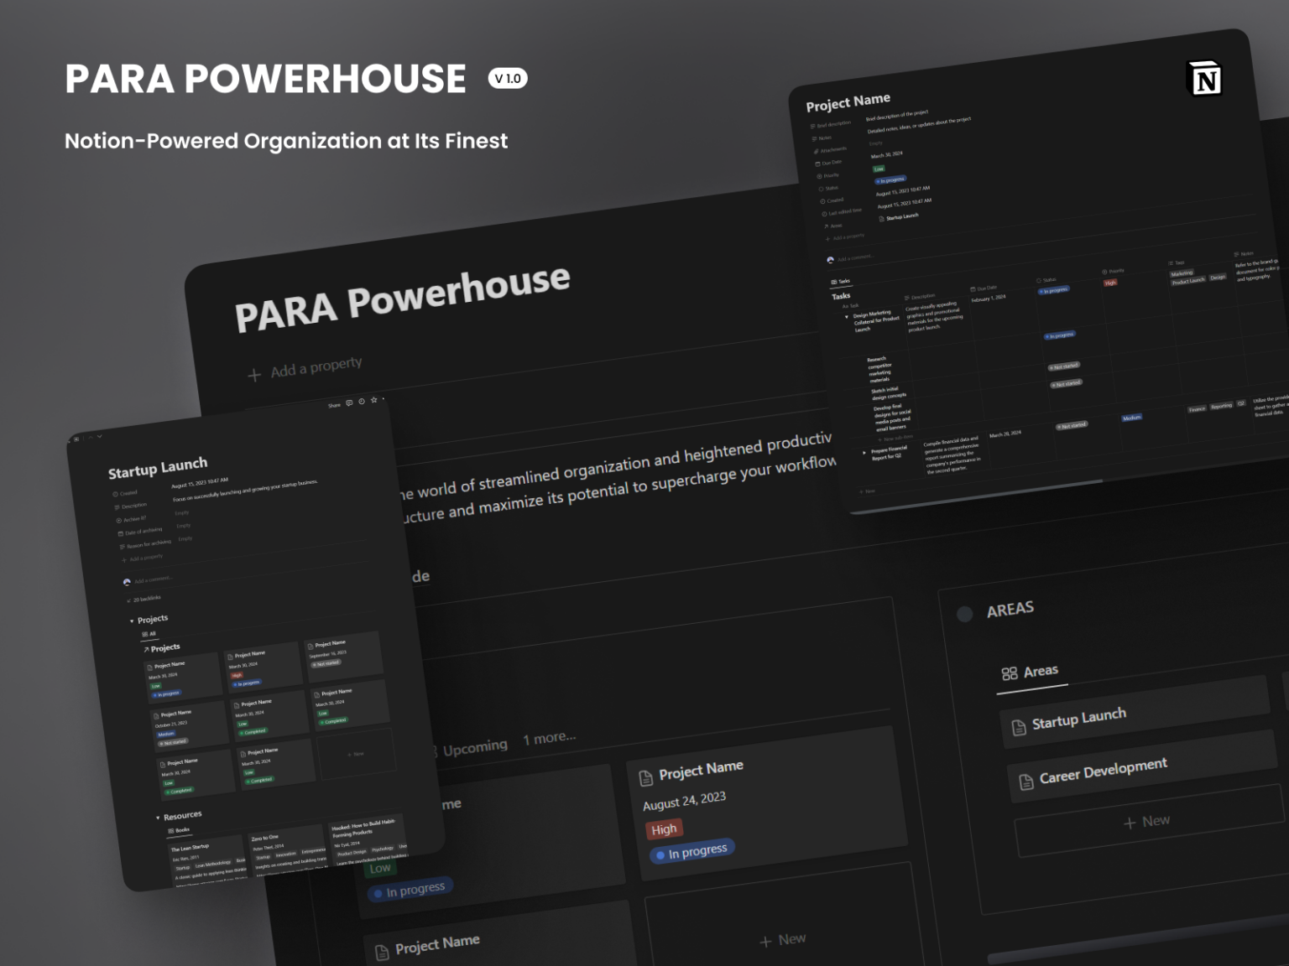The height and width of the screenshot is (966, 1289).
Task: Open the '1 more...' views list
Action: pyautogui.click(x=549, y=738)
